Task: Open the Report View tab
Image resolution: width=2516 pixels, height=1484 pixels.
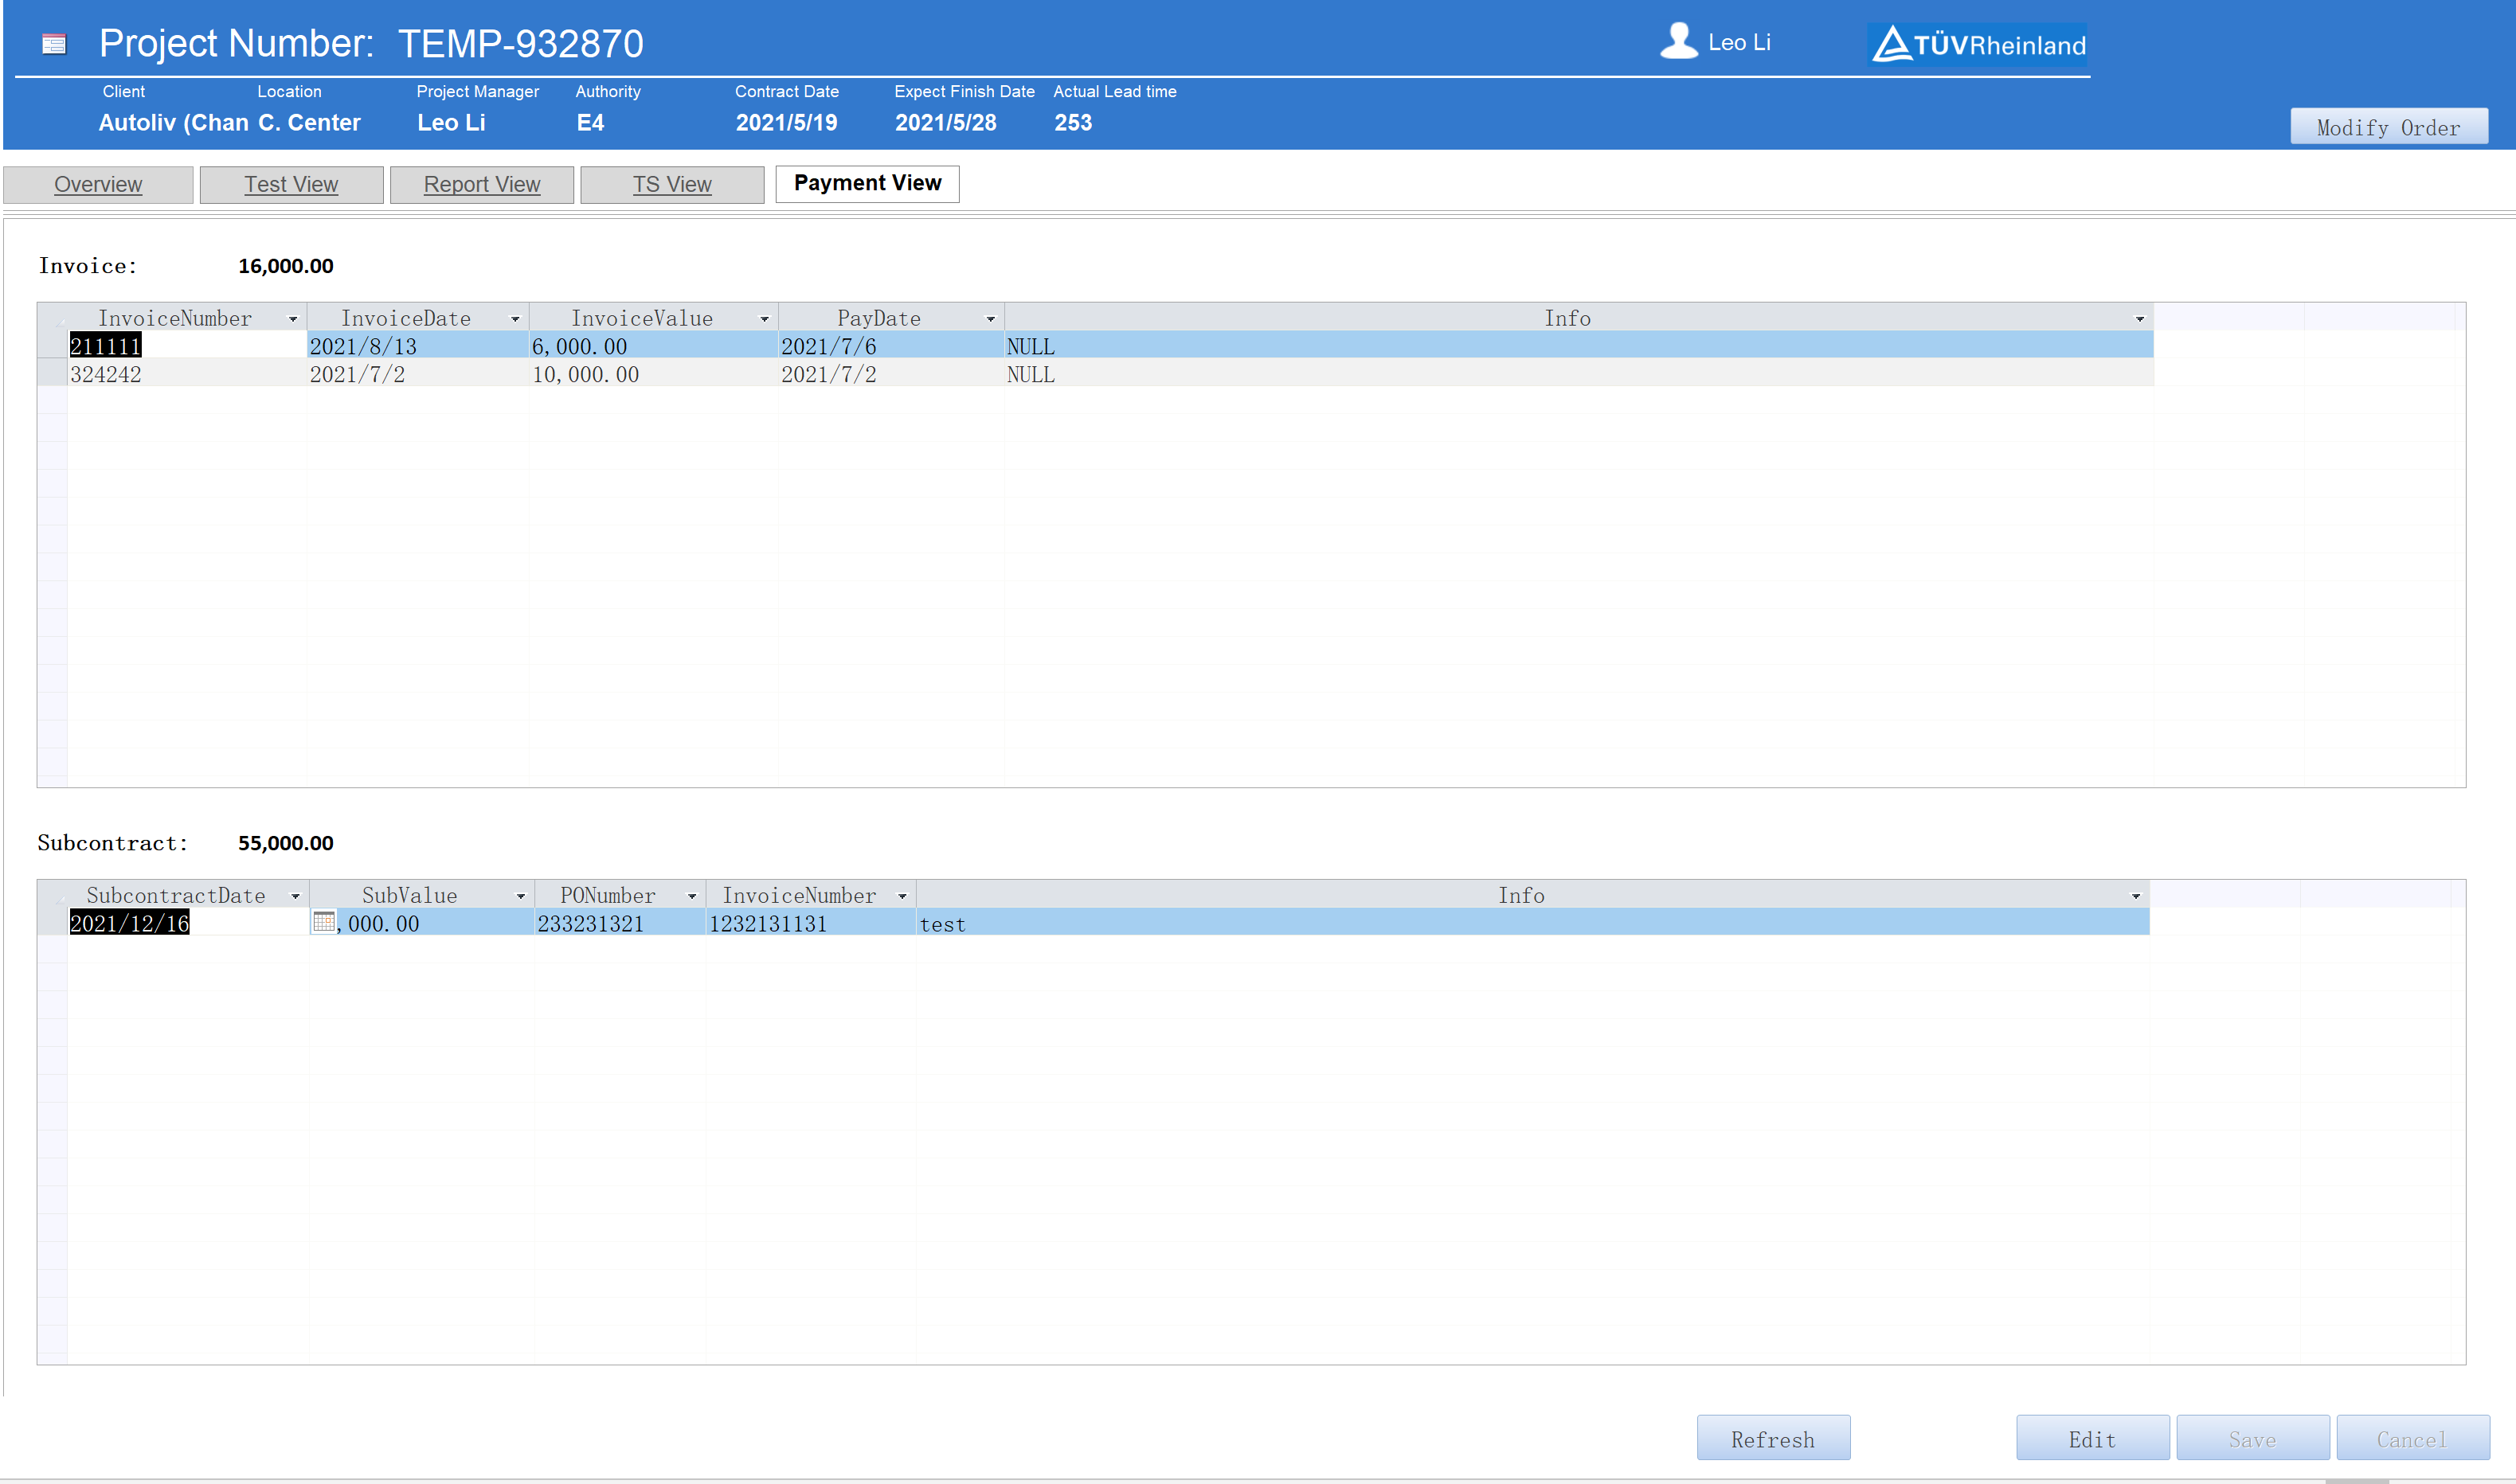Action: pyautogui.click(x=482, y=185)
